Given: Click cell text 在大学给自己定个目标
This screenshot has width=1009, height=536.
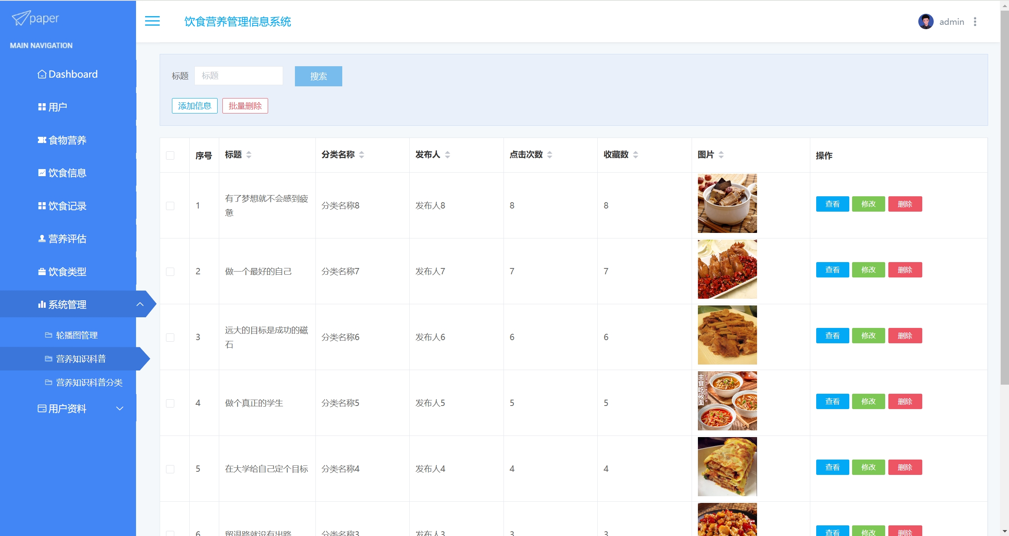Looking at the screenshot, I should click(267, 469).
